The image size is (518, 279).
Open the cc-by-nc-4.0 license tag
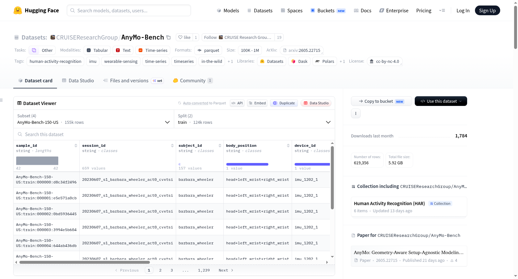click(385, 61)
